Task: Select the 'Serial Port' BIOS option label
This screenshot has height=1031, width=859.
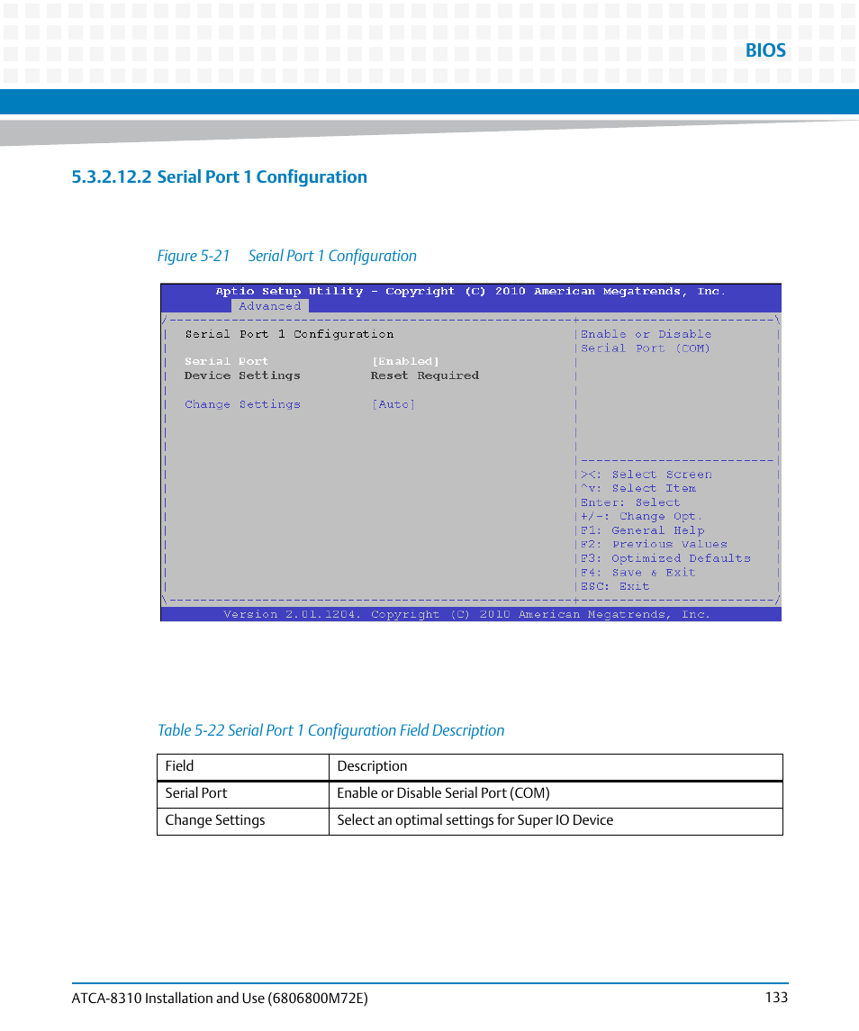Action: click(x=226, y=361)
